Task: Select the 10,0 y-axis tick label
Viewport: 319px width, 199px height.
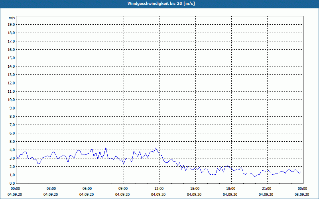Action: (12, 99)
